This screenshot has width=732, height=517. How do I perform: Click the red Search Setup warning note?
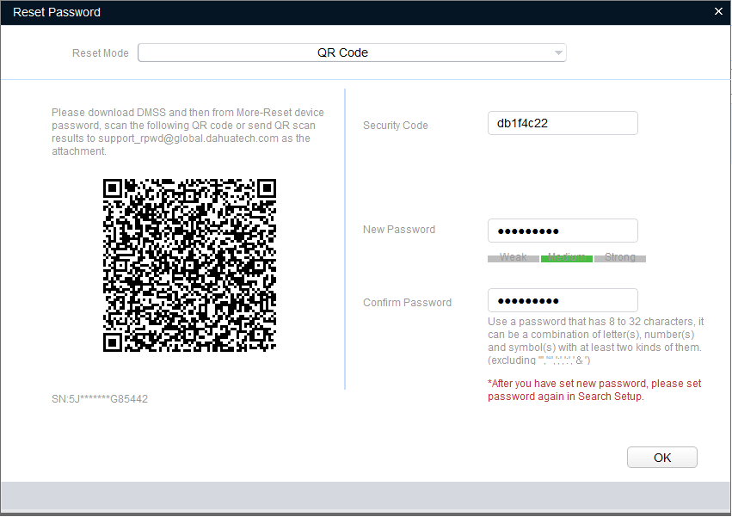pos(594,390)
